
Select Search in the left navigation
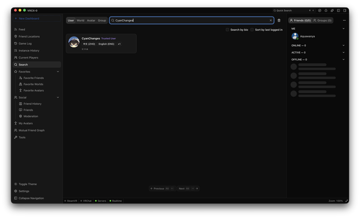pyautogui.click(x=37, y=64)
